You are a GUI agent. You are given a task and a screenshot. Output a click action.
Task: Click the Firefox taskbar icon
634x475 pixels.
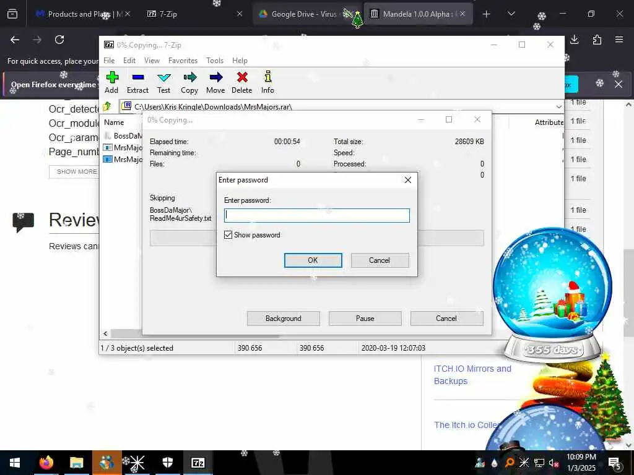pyautogui.click(x=46, y=463)
